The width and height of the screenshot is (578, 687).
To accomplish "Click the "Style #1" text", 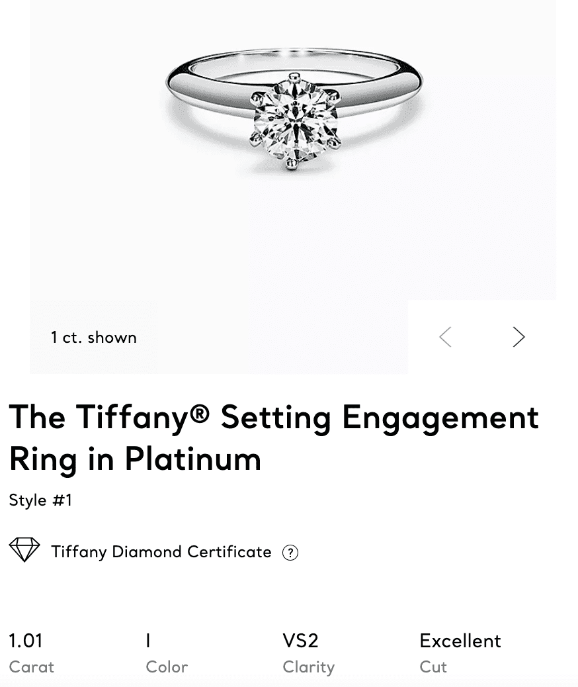I will (40, 500).
